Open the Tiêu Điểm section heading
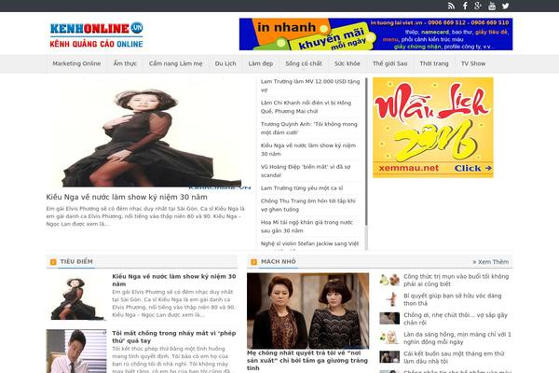Screen dimensions: 559x373 (76, 262)
